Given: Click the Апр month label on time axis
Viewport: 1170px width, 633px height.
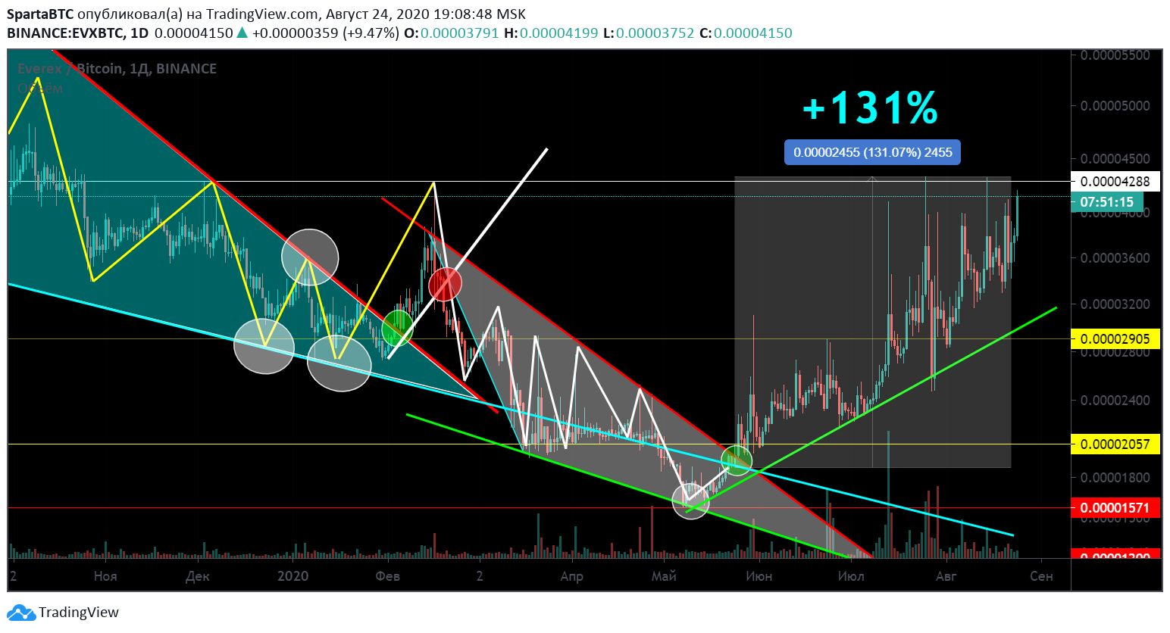Looking at the screenshot, I should click(572, 576).
